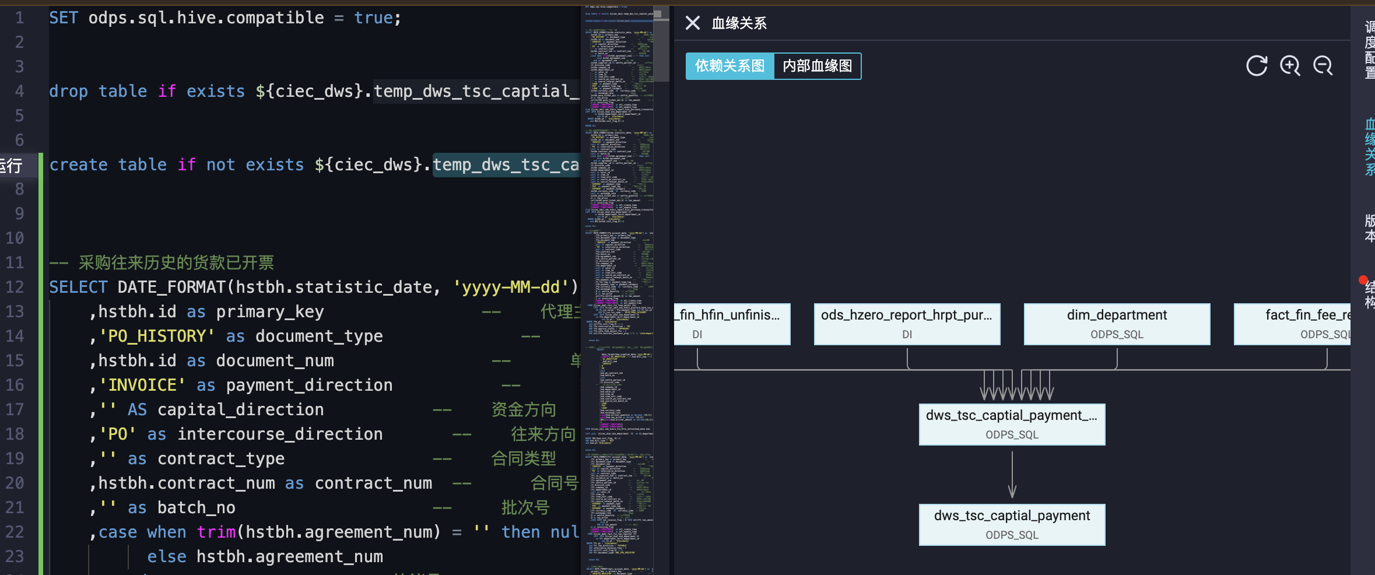1375x575 pixels.
Task: Click 'batch_no' alias text
Action: [x=197, y=507]
